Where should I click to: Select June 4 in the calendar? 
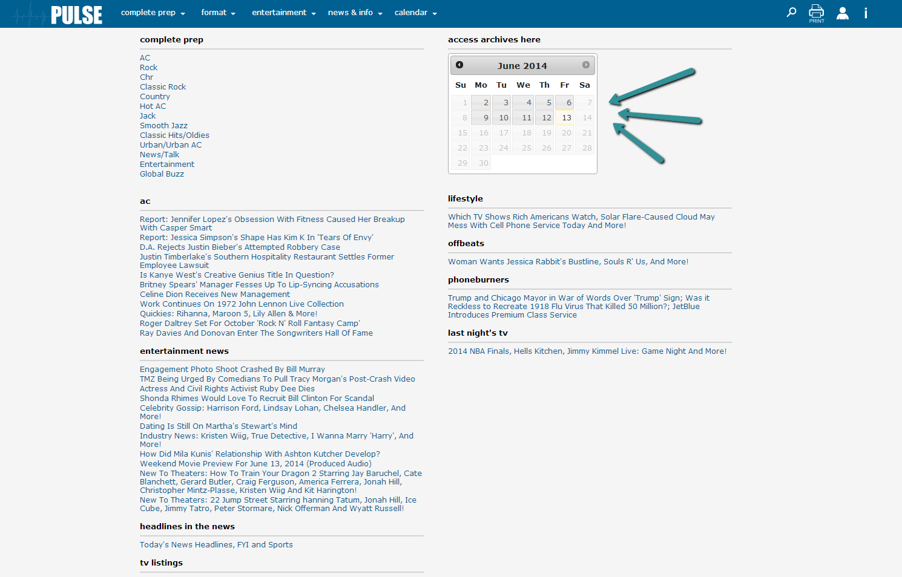523,102
